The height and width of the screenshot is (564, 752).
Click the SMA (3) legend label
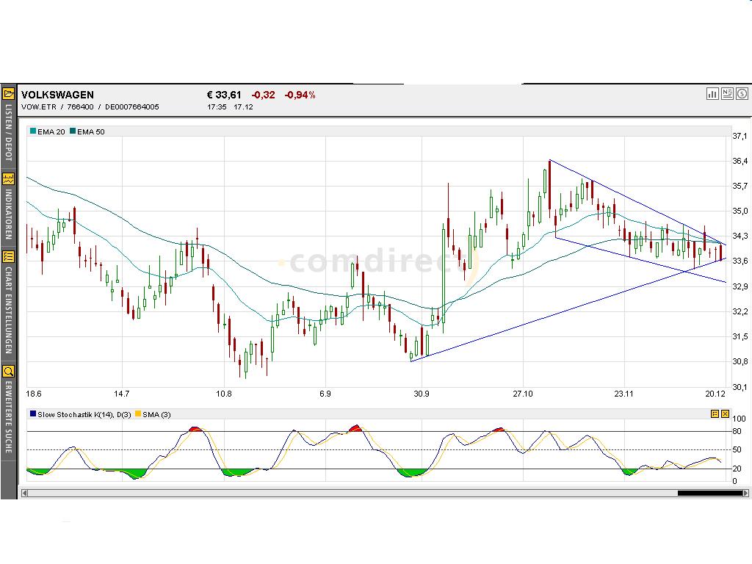click(157, 414)
